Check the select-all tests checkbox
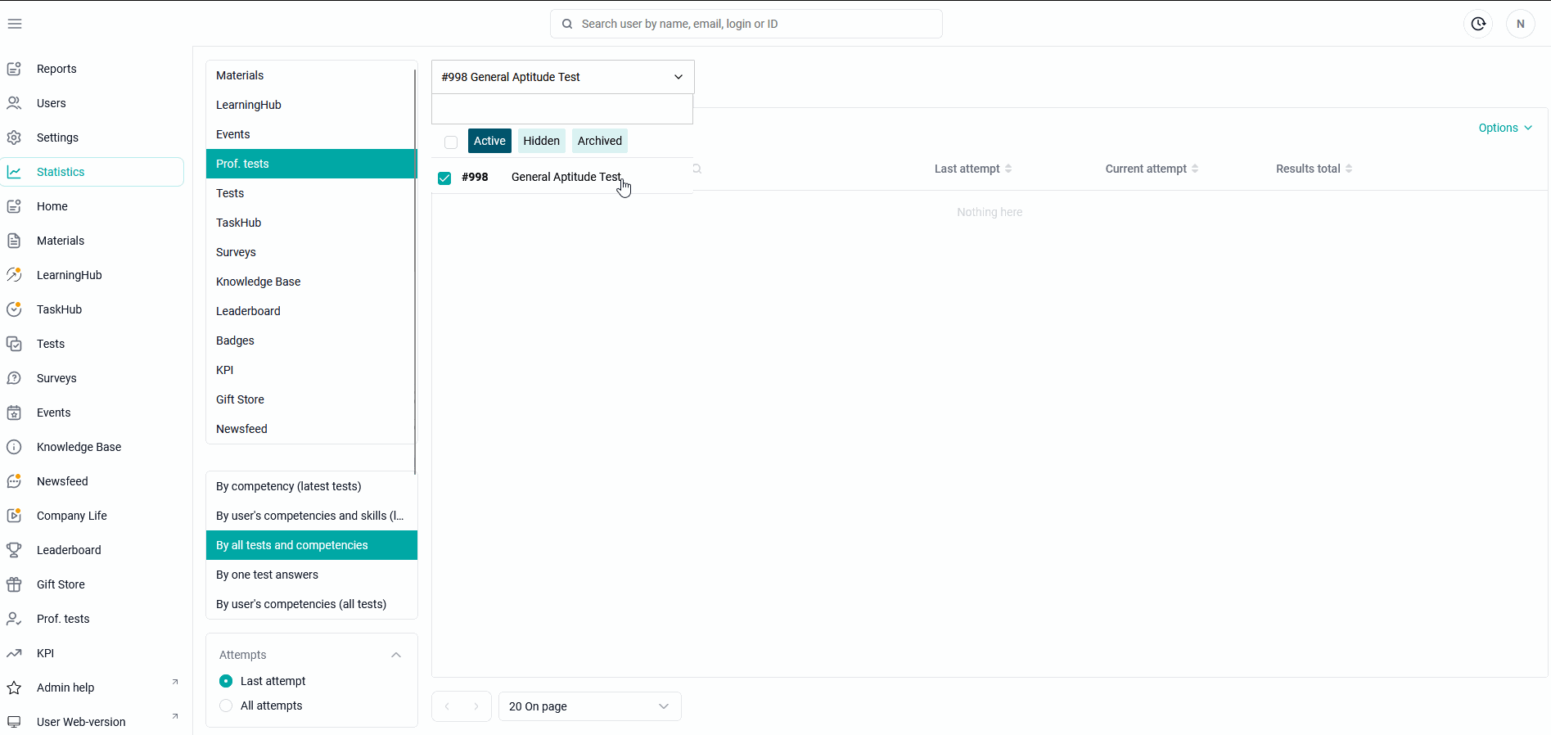1551x735 pixels. pyautogui.click(x=451, y=142)
